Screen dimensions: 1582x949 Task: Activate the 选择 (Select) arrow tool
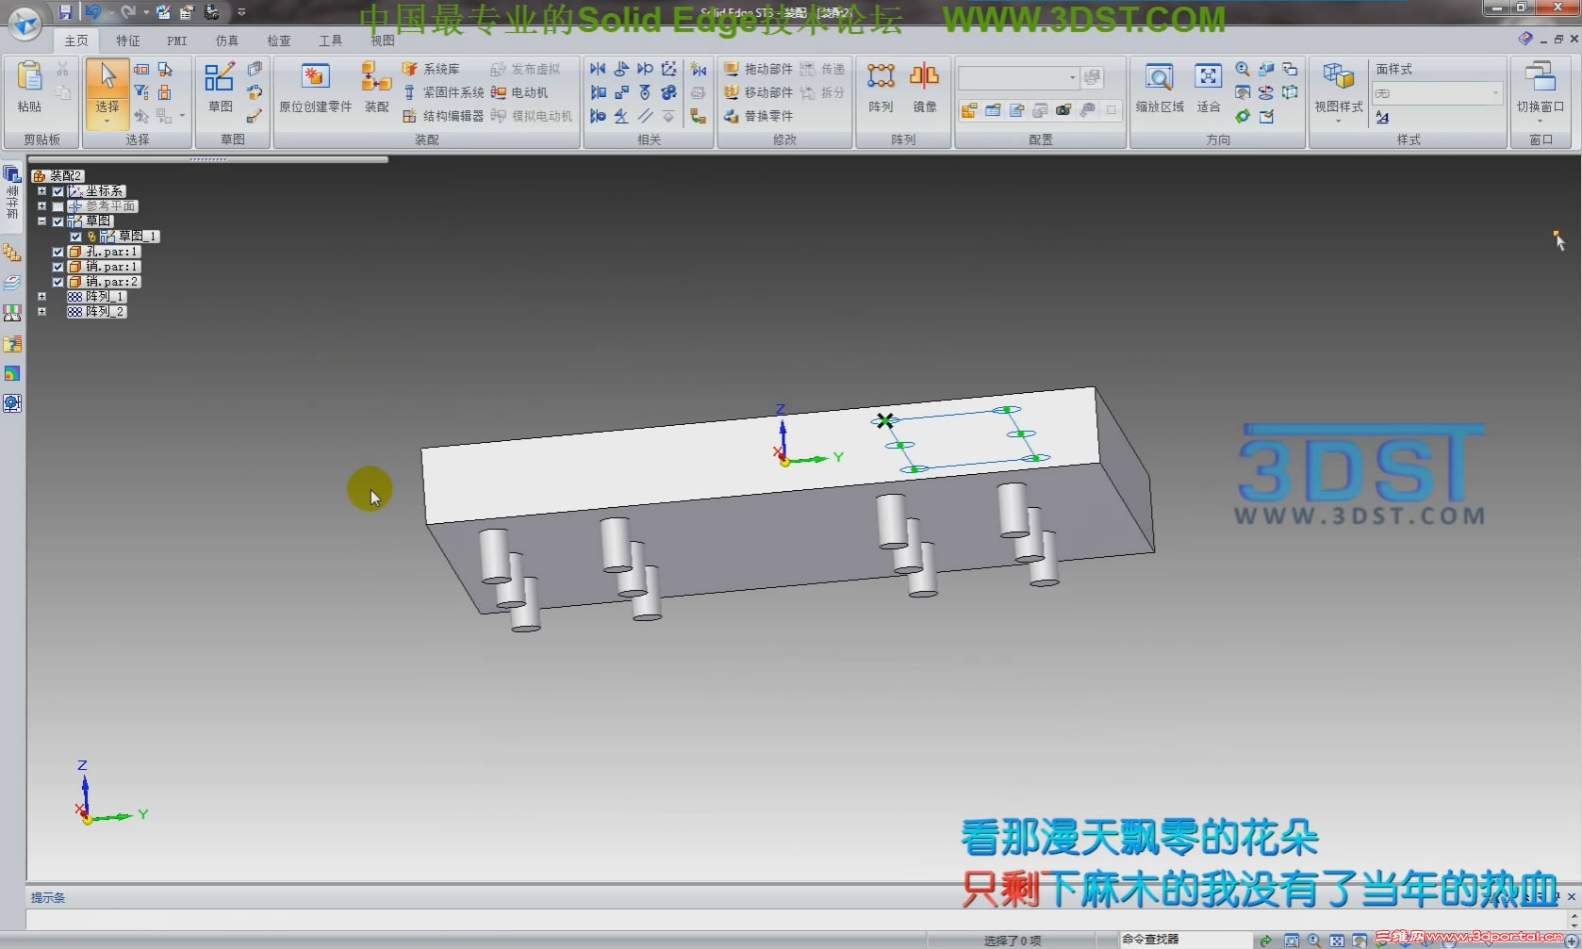(107, 91)
